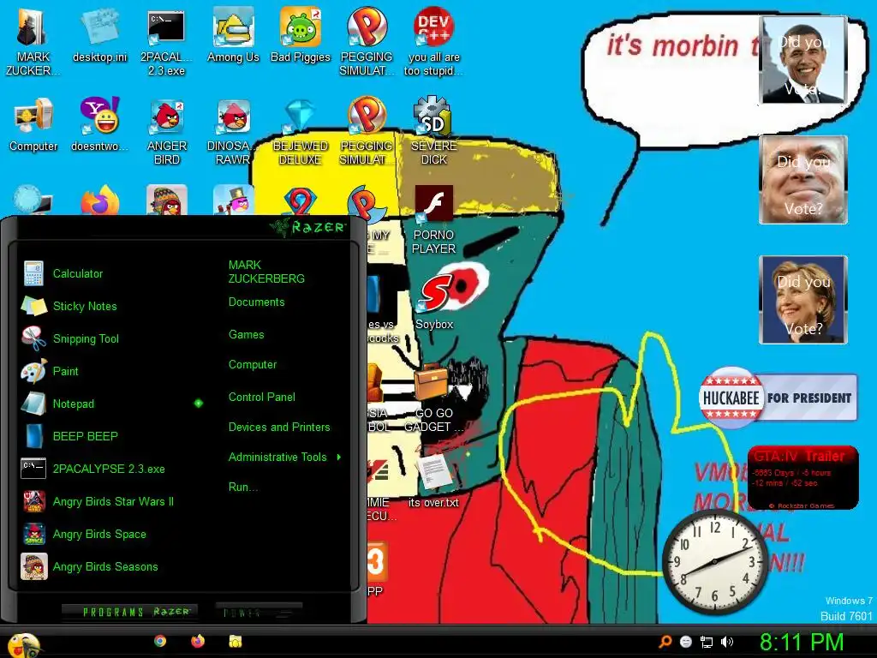
Task: Open the Computer desktop icon
Action: (33, 126)
